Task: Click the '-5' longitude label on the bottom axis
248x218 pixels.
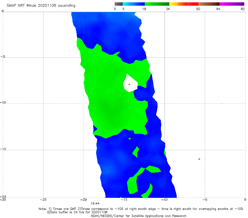Action: click(205, 200)
